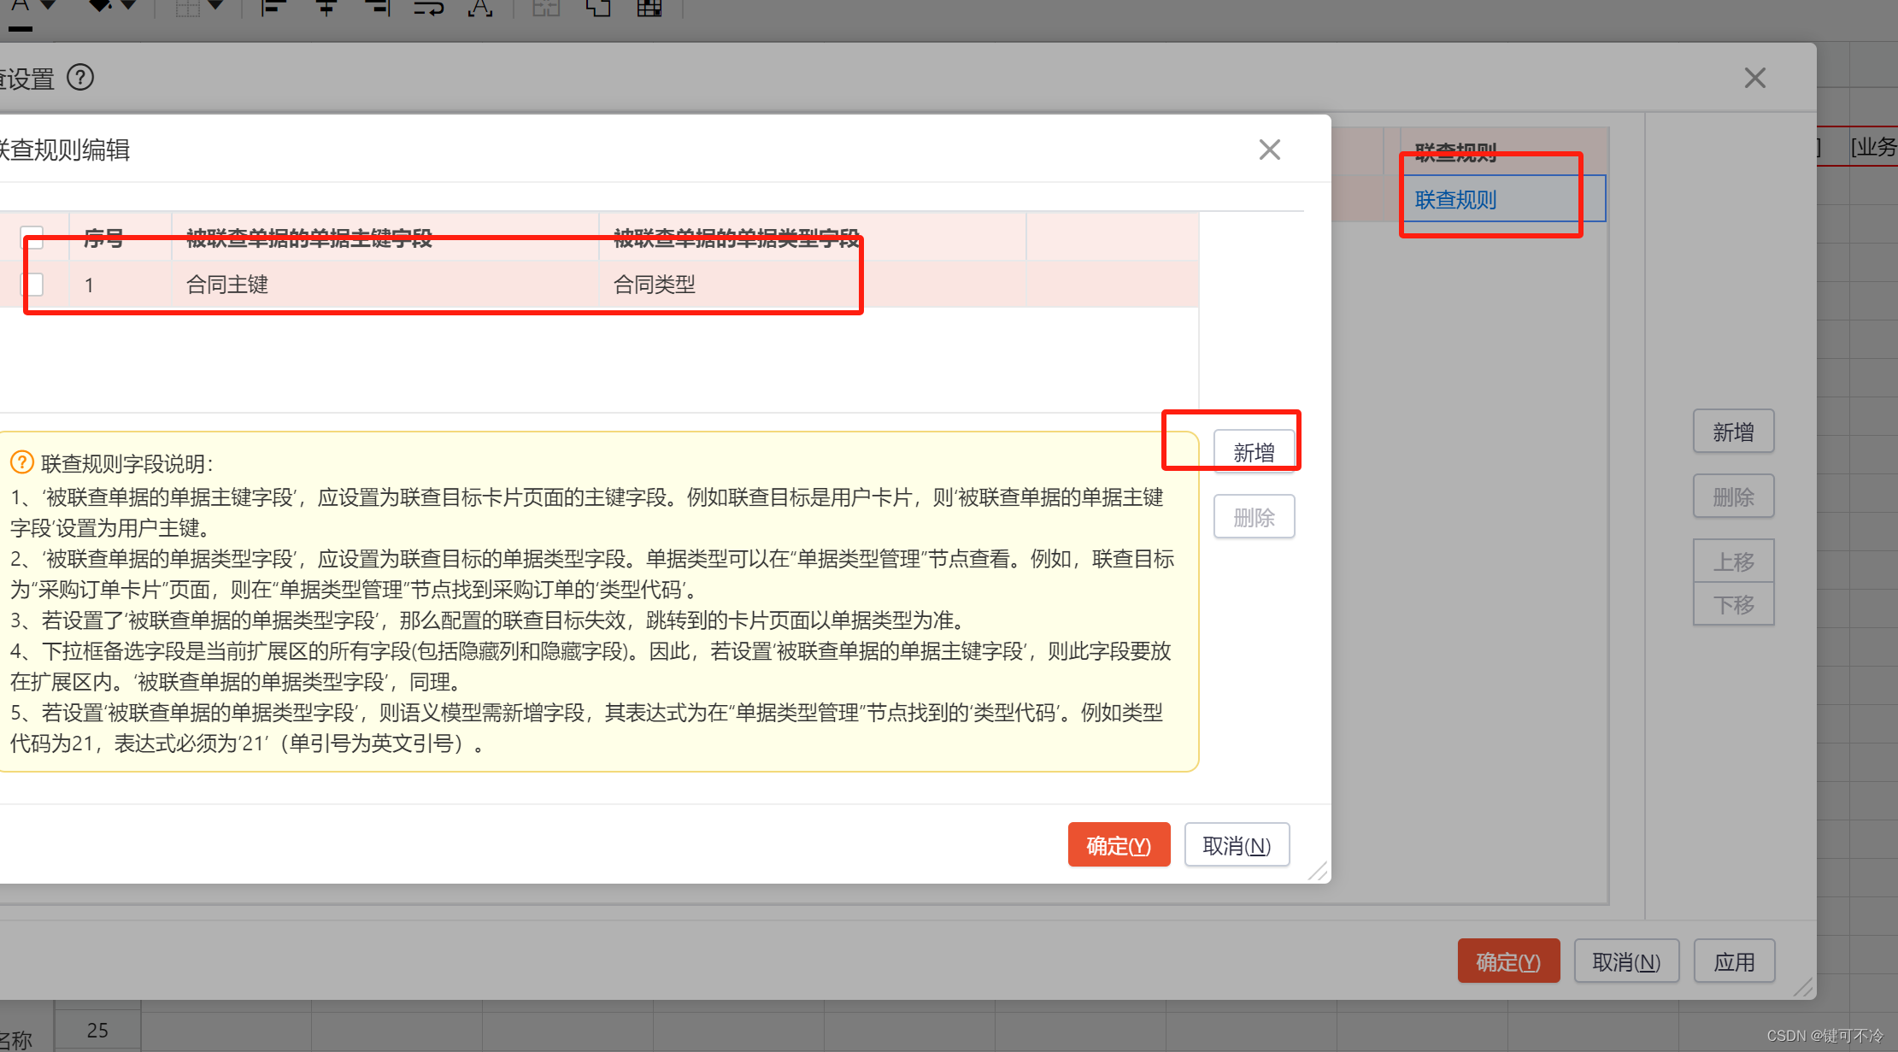
Task: Click the cell borders grid icon
Action: (x=649, y=9)
